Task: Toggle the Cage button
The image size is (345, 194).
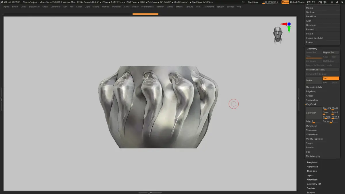Action: click(x=326, y=57)
